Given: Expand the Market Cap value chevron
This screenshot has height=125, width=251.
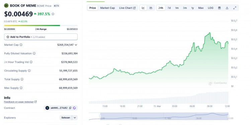Looking at the screenshot, I should tap(76, 45).
